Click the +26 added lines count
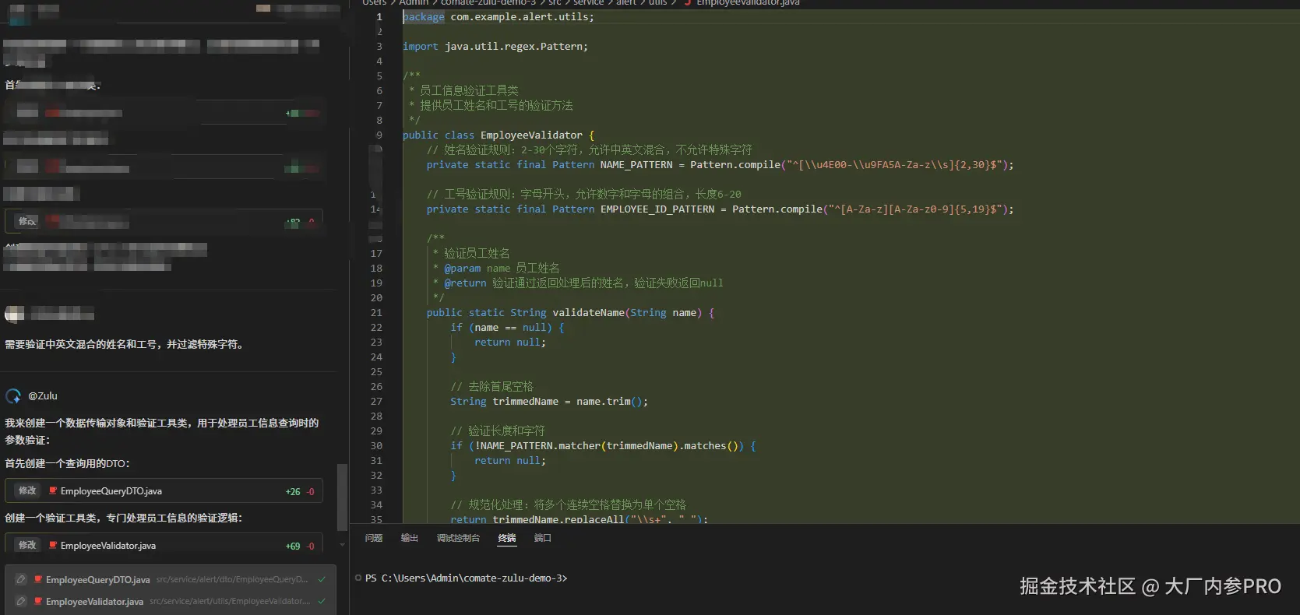The image size is (1300, 615). click(293, 492)
